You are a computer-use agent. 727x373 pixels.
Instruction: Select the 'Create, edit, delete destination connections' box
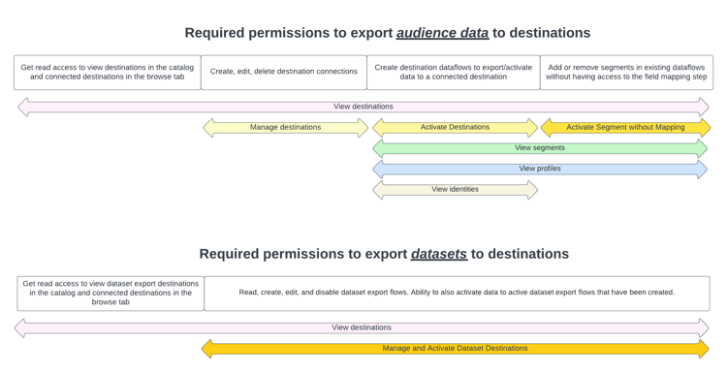pyautogui.click(x=284, y=73)
